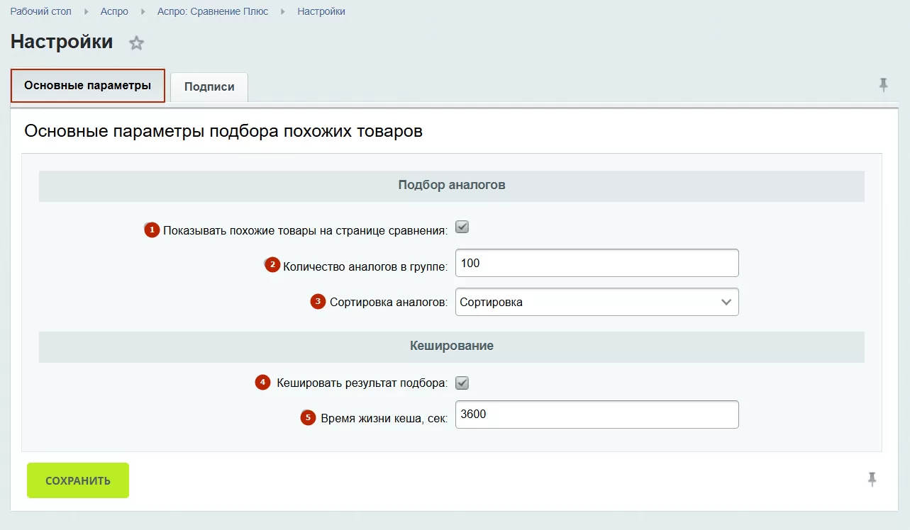910x530 pixels.
Task: Click the pin icon beside the save bar
Action: [x=872, y=480]
